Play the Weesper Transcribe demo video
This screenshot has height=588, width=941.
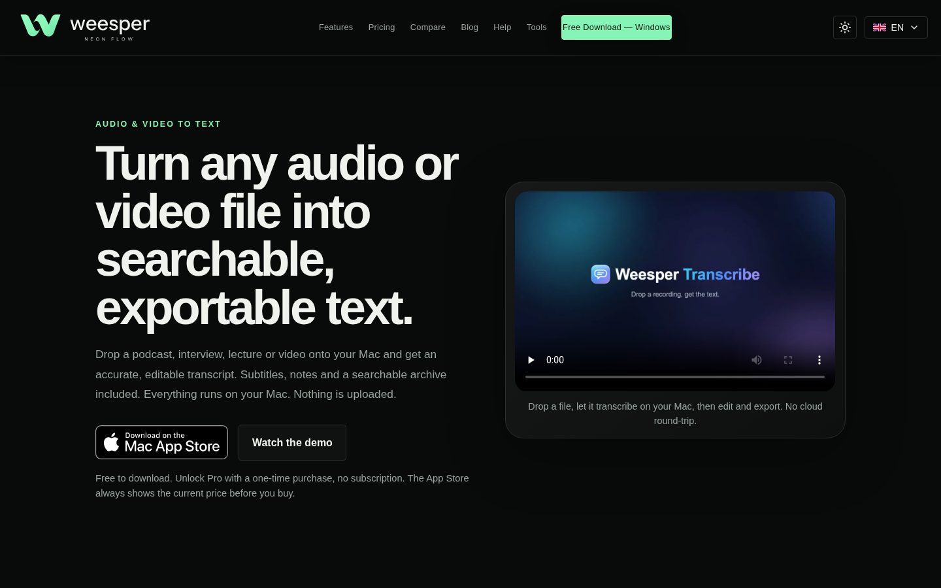click(531, 360)
